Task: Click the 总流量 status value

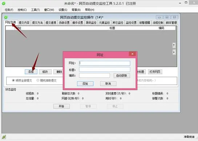Action: click(38, 98)
